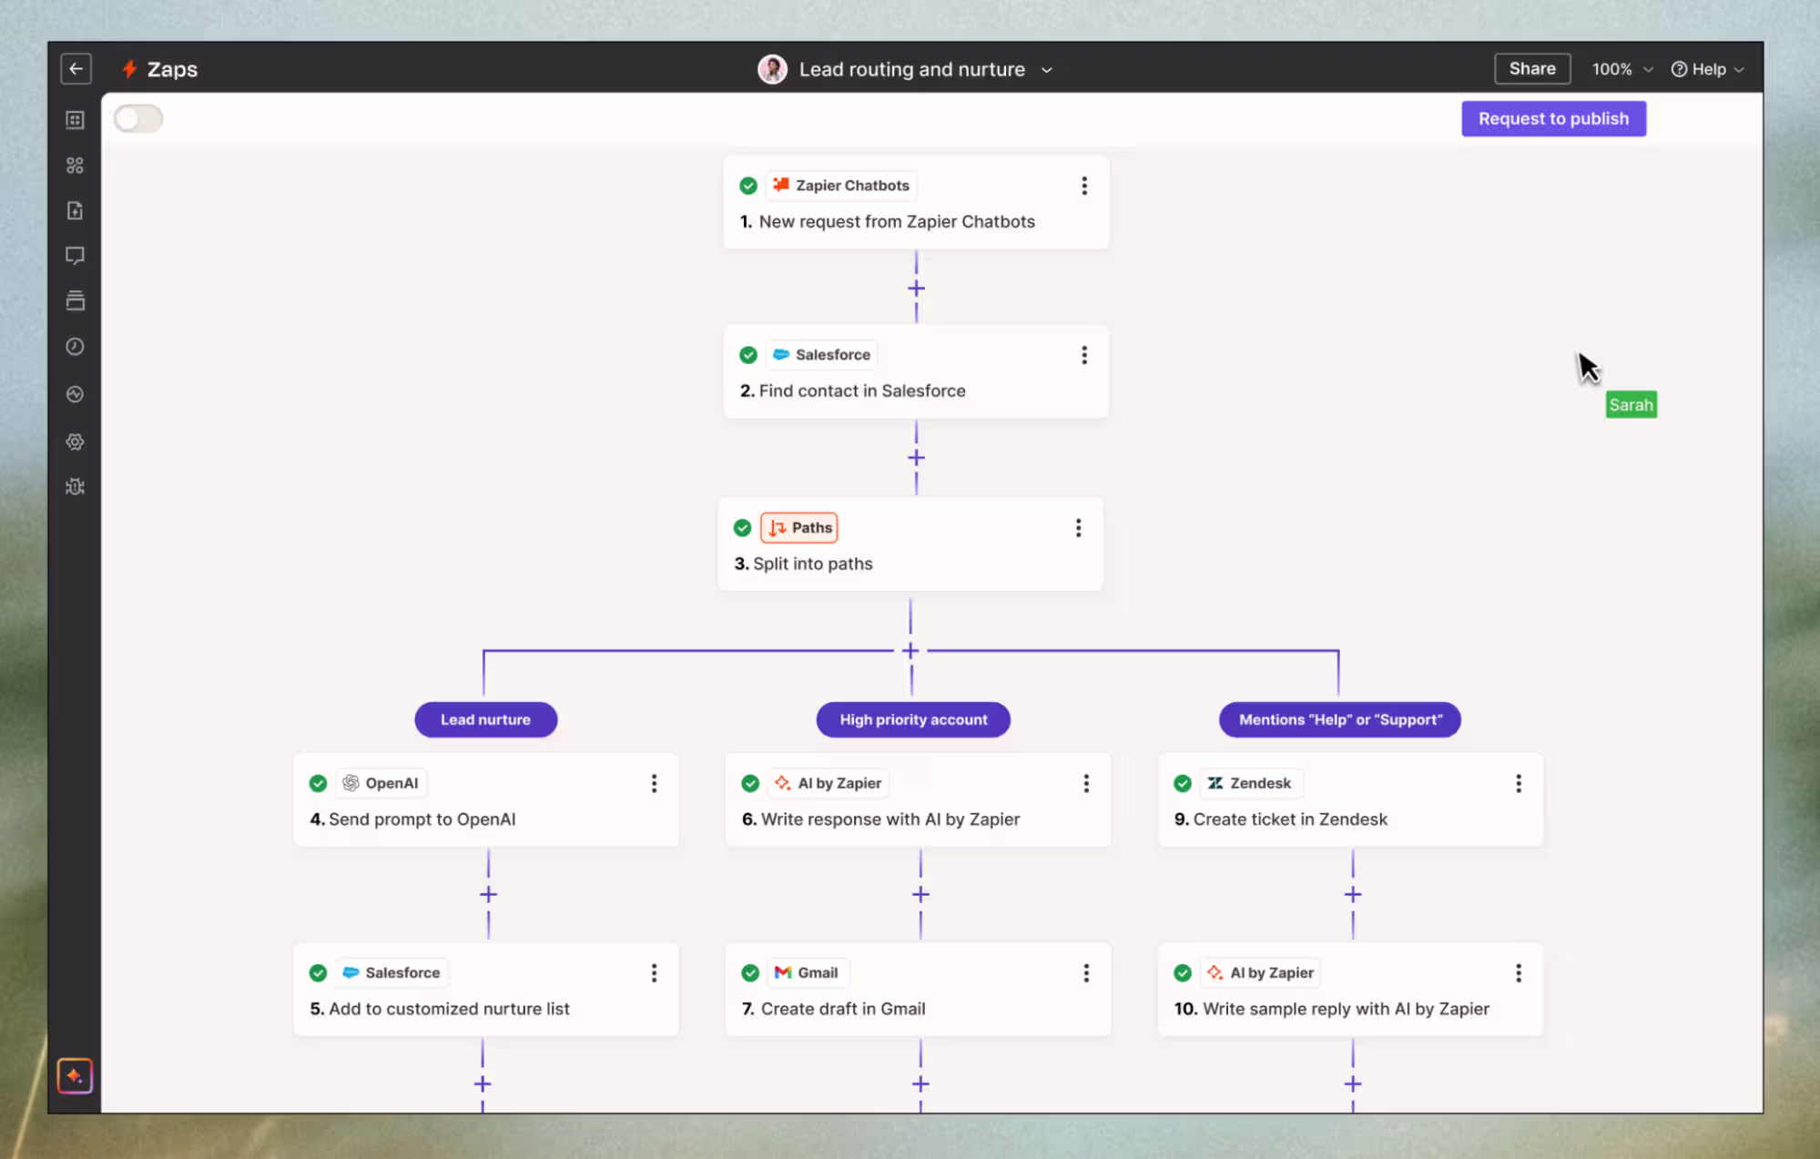
Task: Open options menu for Split into paths step
Action: pos(1079,528)
